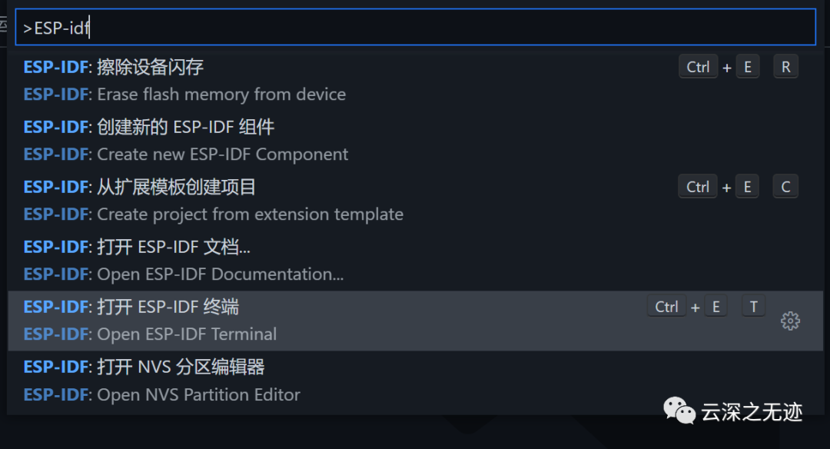Run Erase flash memory from device command
The width and height of the screenshot is (830, 449).
416,81
